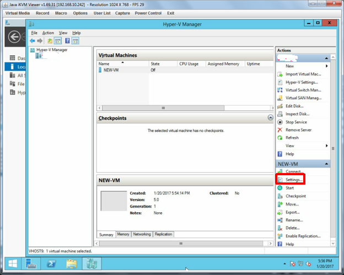Screen dimensions: 344x275
Task: Open Virtual Switch Manager
Action: click(x=303, y=90)
